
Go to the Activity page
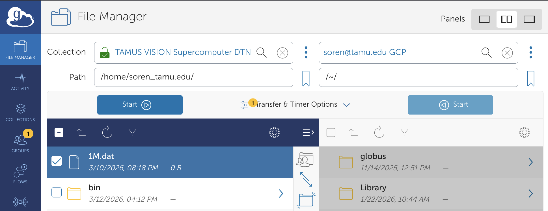pos(20,81)
